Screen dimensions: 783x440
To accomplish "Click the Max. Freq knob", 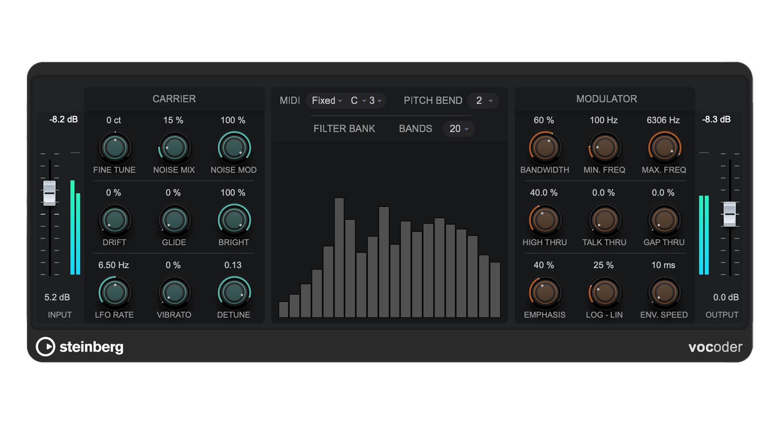I will (664, 148).
